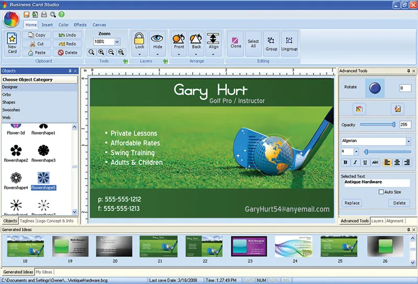The height and width of the screenshot is (284, 418).
Task: Click the Replace button
Action: 352,203
